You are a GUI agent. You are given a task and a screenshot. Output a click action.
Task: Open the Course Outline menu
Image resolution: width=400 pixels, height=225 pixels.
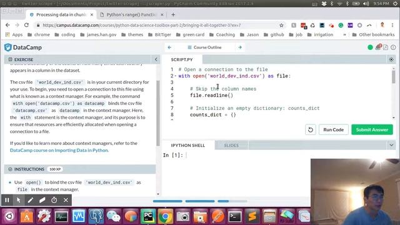(x=204, y=47)
